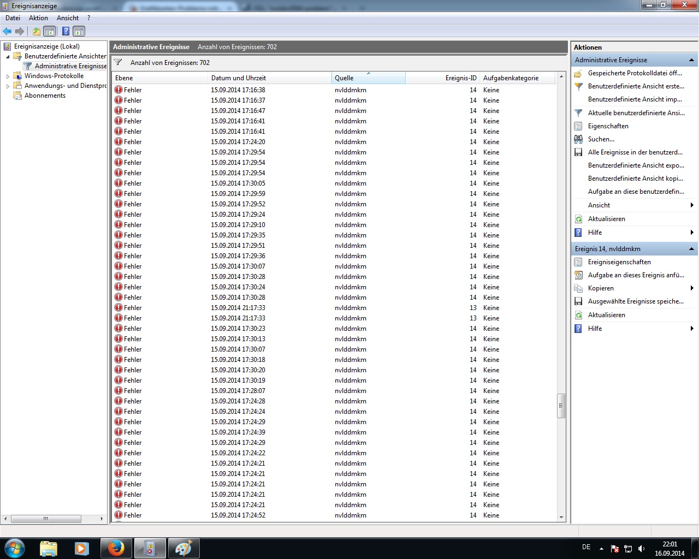Screen dimensions: 699x559
Task: Click the up-folder toolbar icon
Action: [37, 31]
